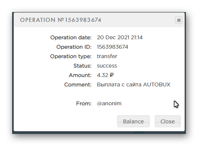Select the amount value 4.32
This screenshot has width=198, height=146.
103,75
